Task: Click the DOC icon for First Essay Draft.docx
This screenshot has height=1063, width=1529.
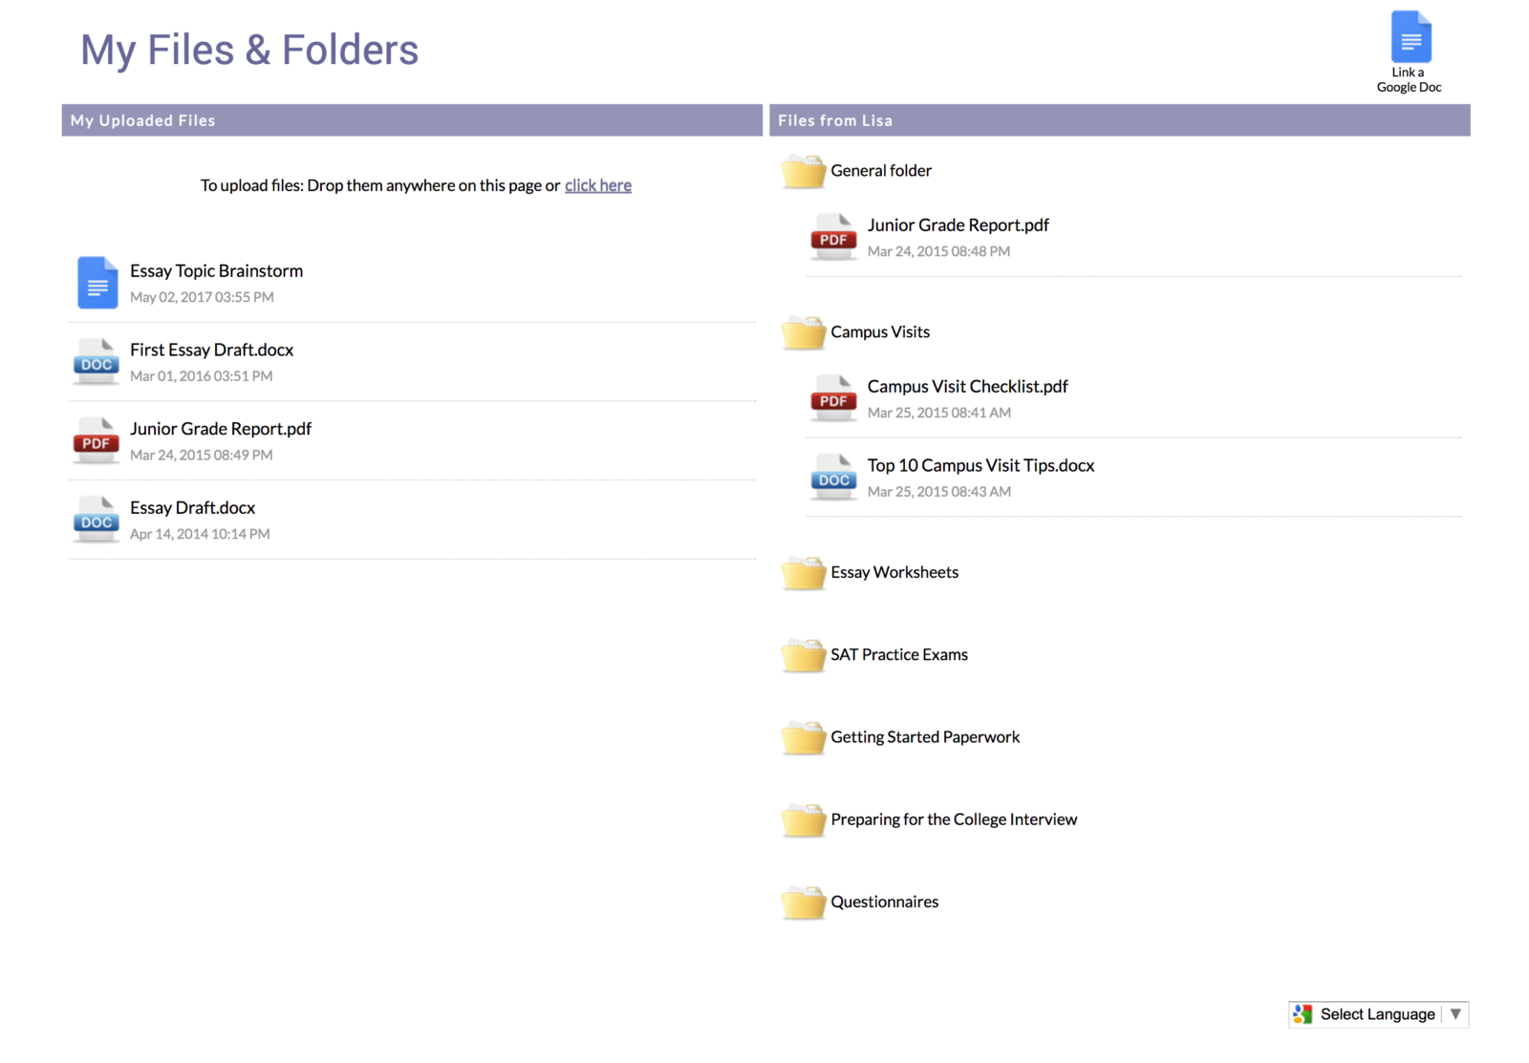Action: click(x=95, y=362)
